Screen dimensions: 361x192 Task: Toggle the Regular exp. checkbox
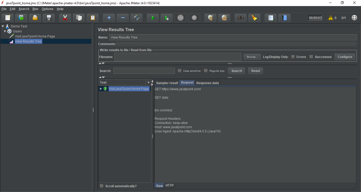point(206,71)
